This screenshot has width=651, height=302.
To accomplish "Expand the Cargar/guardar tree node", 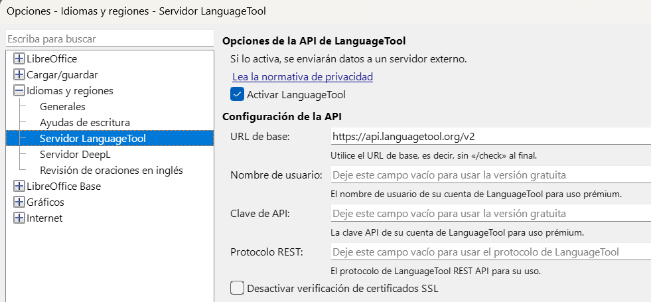I will pos(19,75).
